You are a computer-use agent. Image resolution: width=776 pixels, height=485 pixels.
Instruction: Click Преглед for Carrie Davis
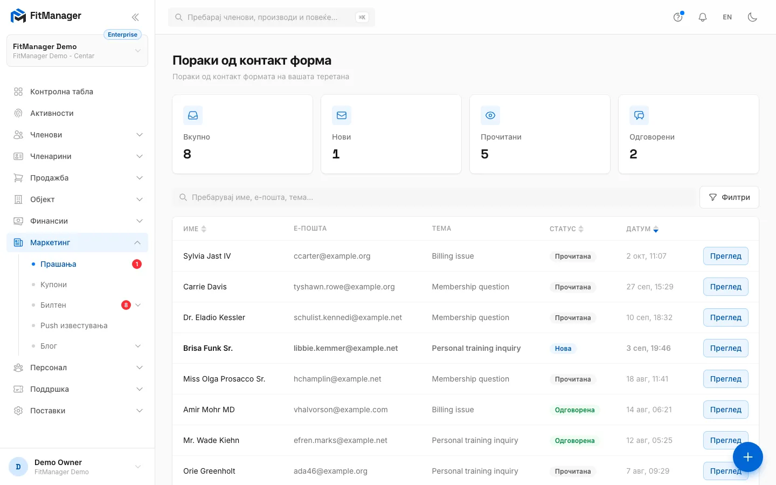(x=726, y=287)
